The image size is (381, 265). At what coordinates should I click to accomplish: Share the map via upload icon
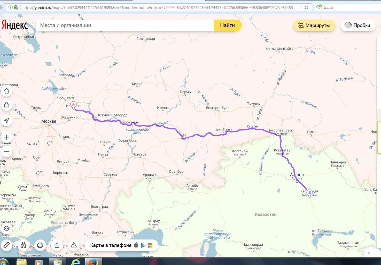click(57, 245)
